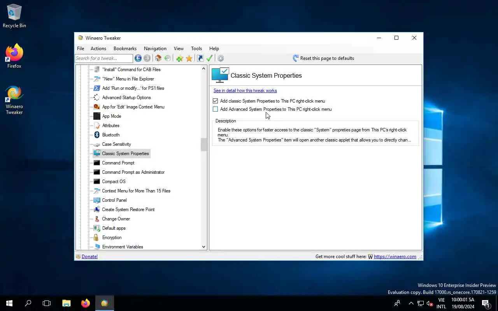Click the Forward navigation arrow icon
This screenshot has height=311, width=498.
click(x=147, y=58)
